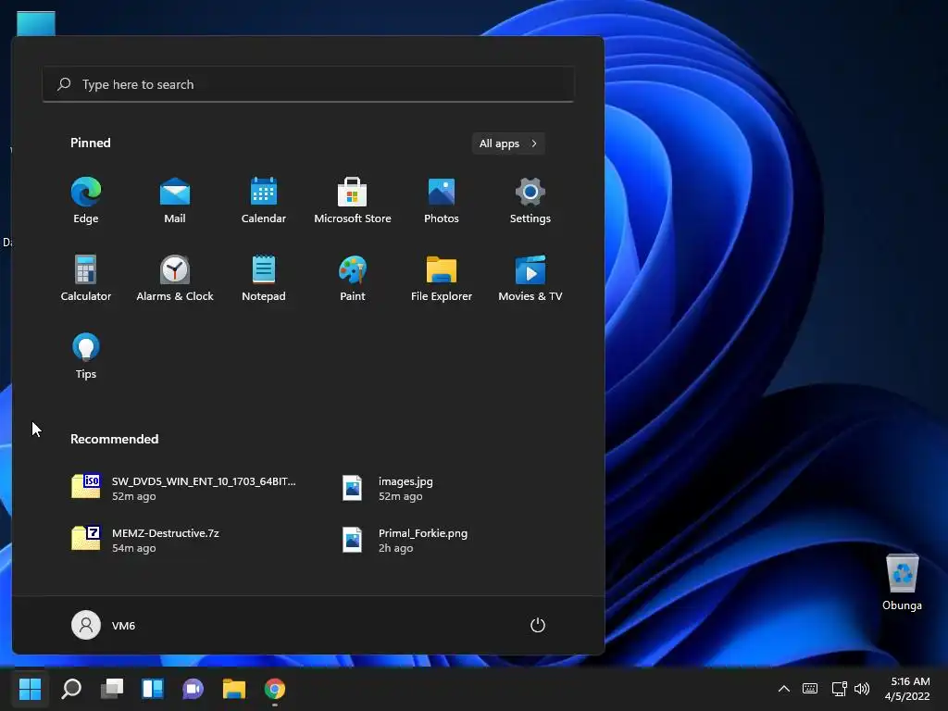The width and height of the screenshot is (948, 711).
Task: Click the All apps button
Action: pyautogui.click(x=508, y=143)
